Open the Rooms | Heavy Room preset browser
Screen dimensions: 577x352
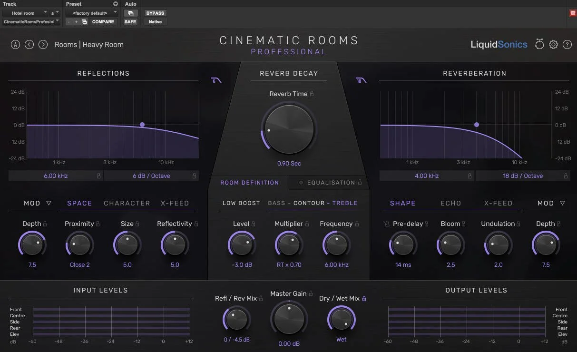[89, 44]
